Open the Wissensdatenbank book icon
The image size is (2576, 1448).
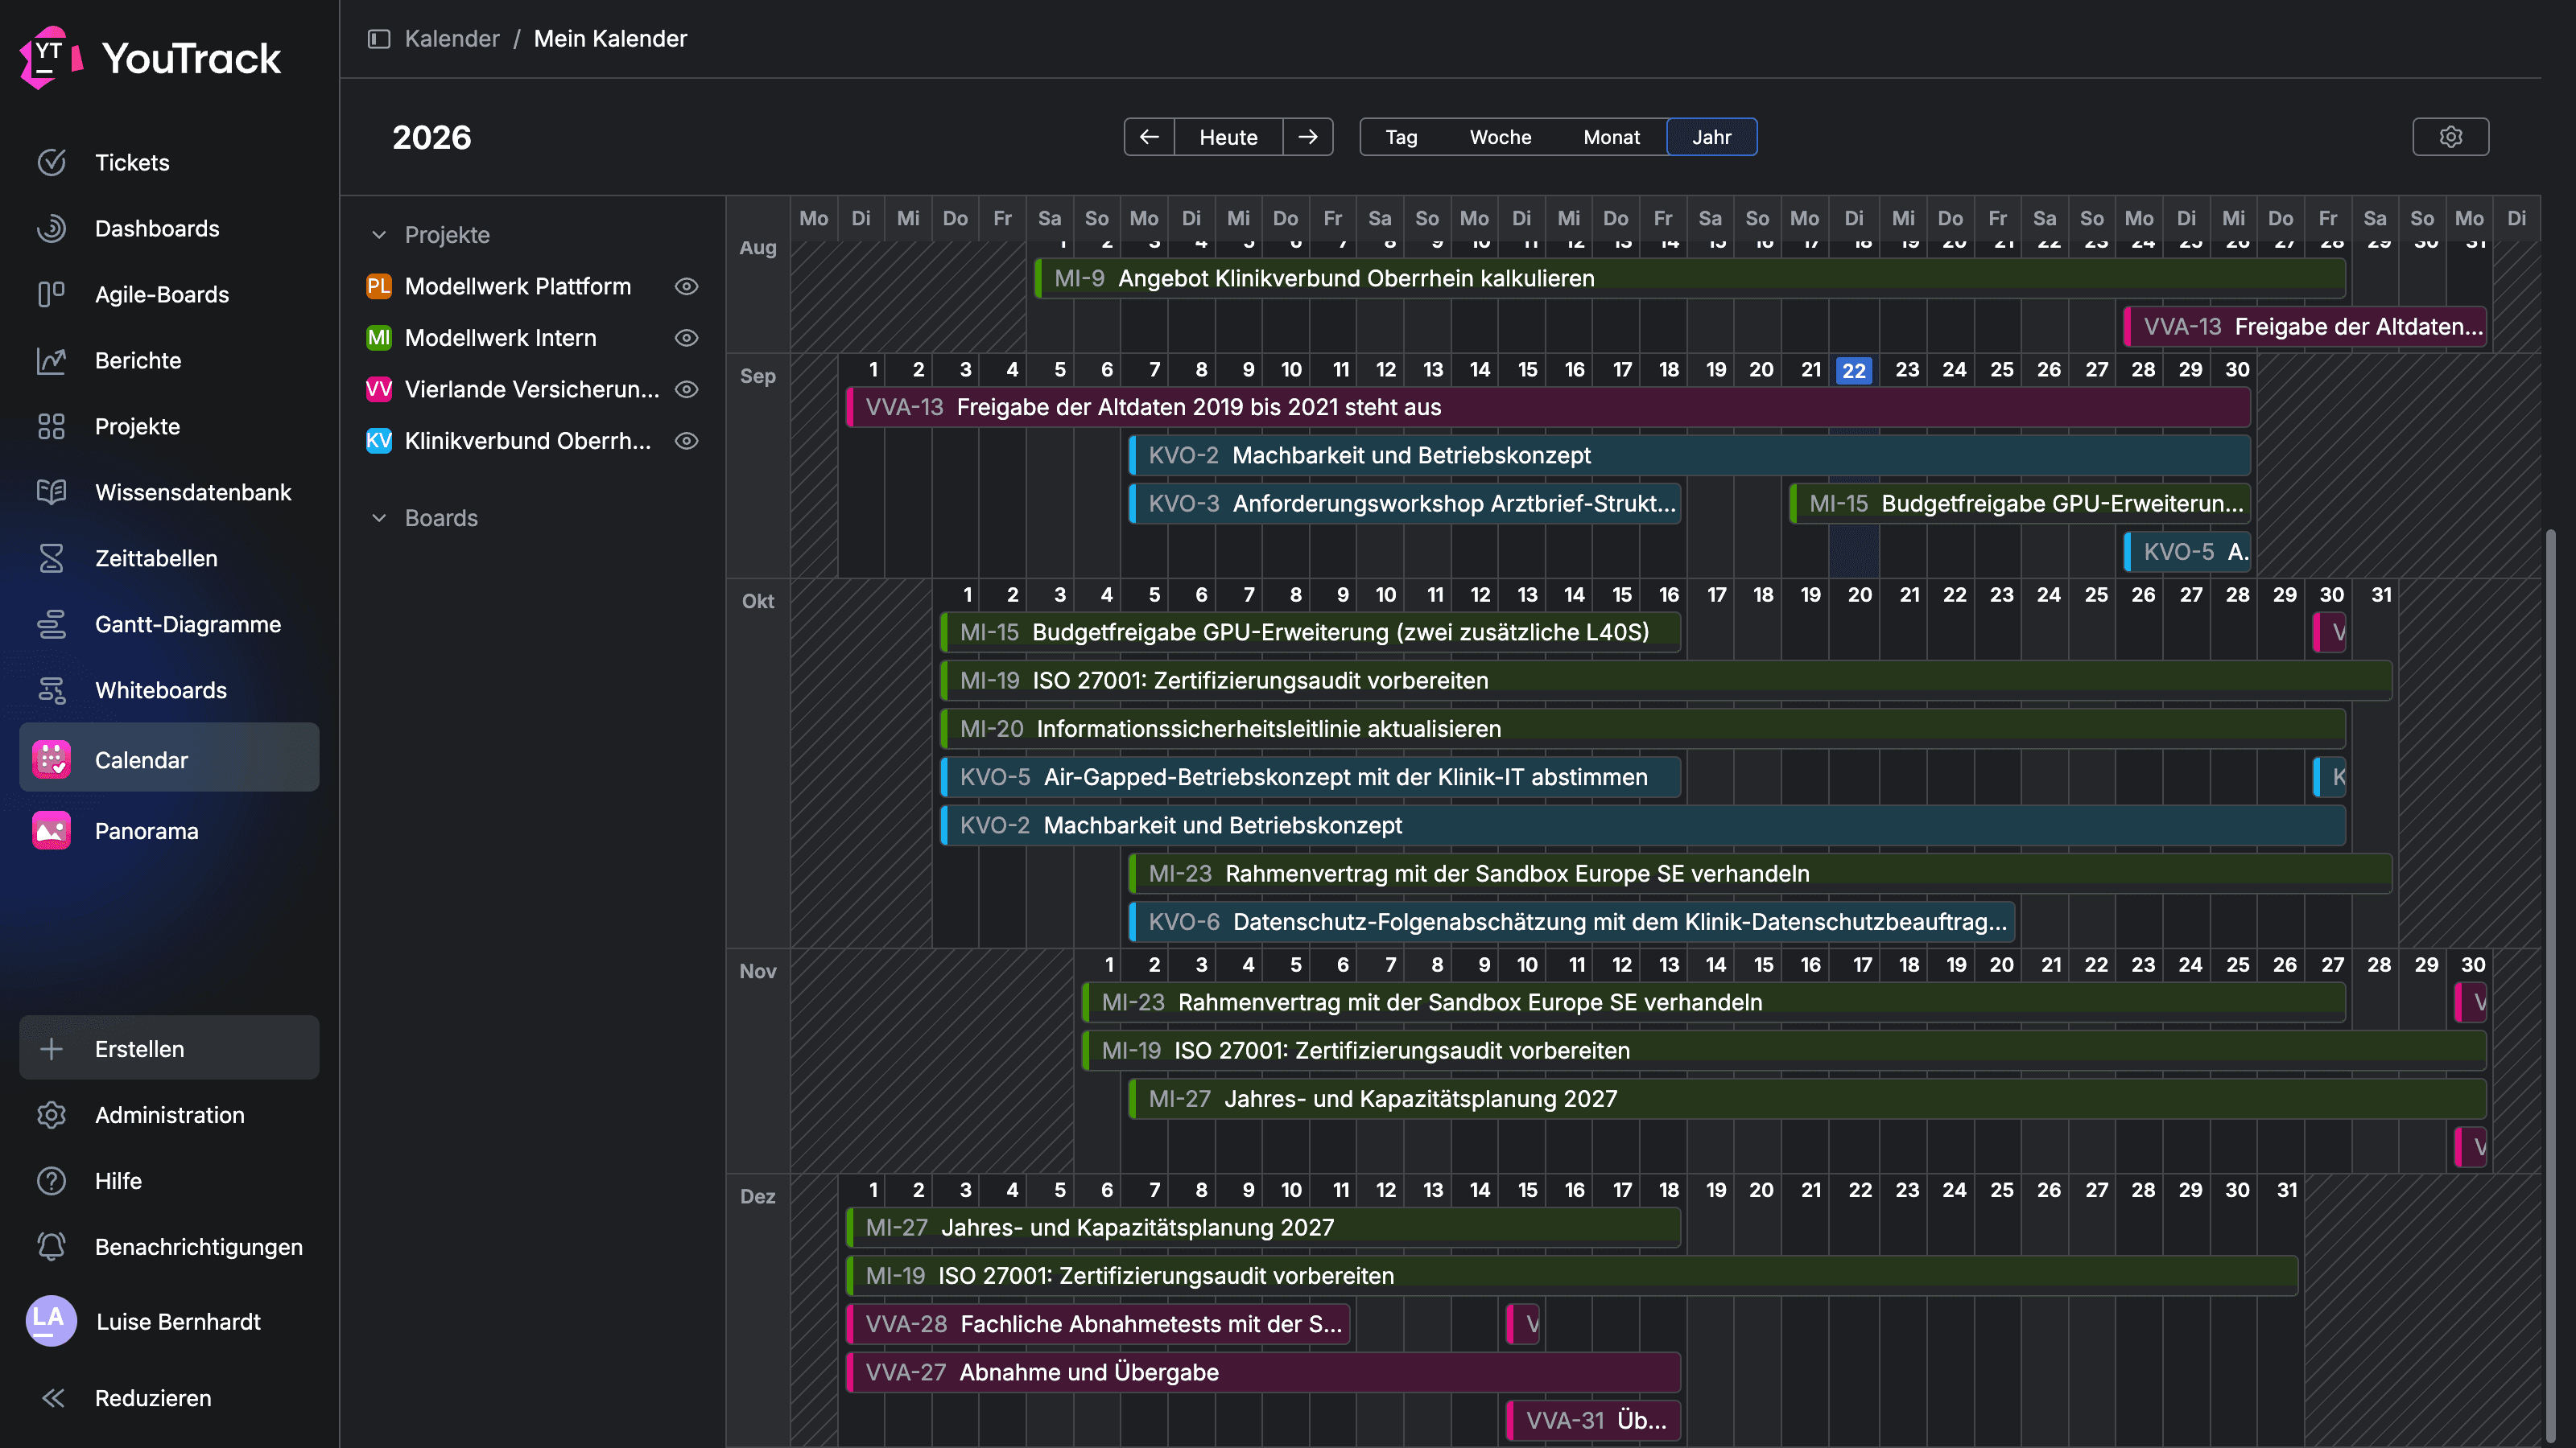click(x=51, y=492)
